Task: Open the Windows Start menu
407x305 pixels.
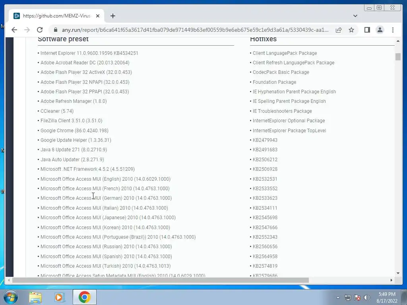Action: [x=10, y=297]
